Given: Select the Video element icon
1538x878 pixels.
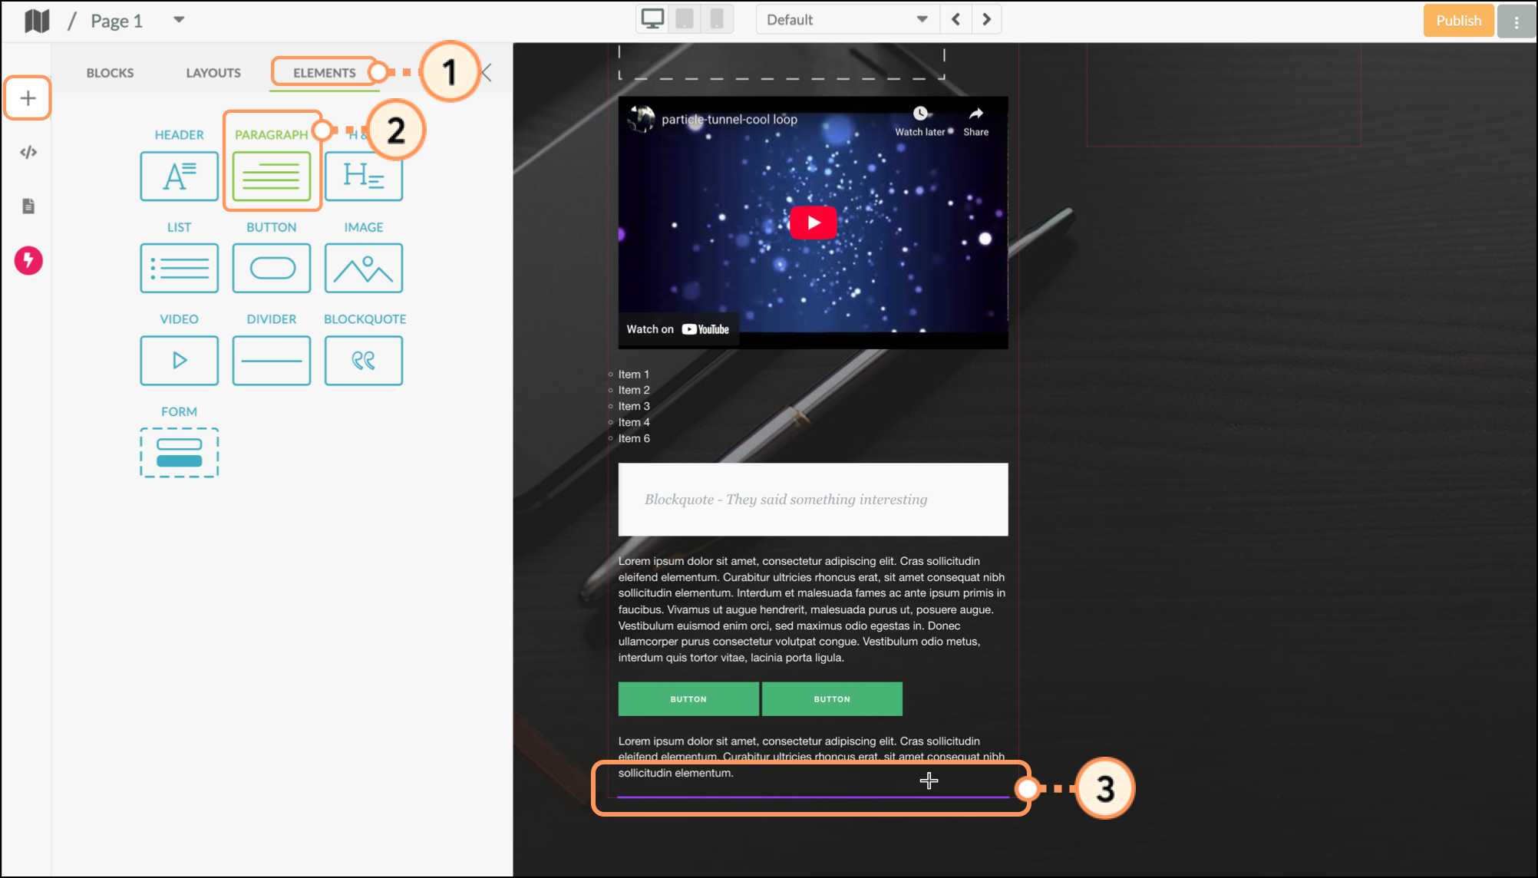Looking at the screenshot, I should tap(179, 360).
